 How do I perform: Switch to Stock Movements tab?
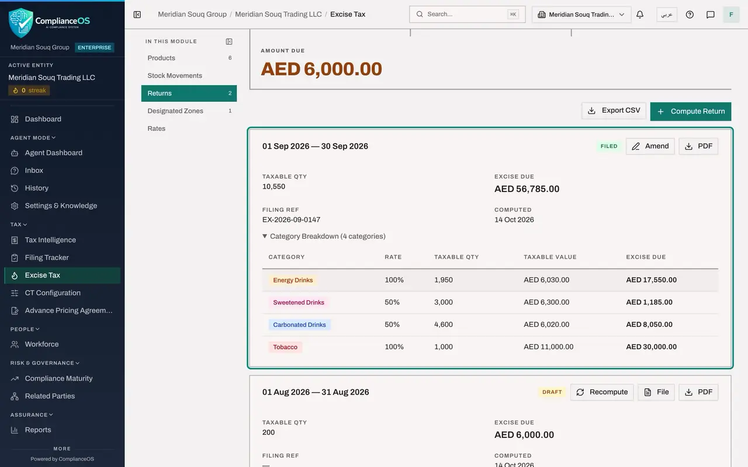(189, 75)
